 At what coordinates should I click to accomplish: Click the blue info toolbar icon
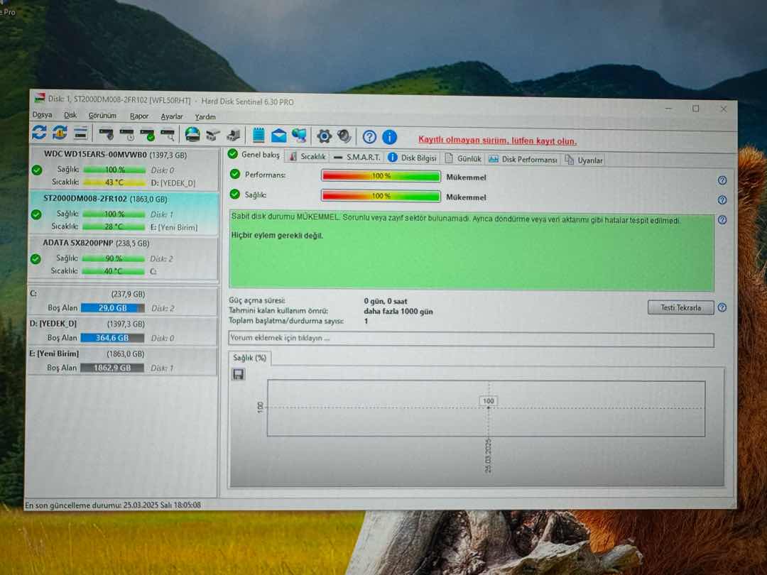389,137
